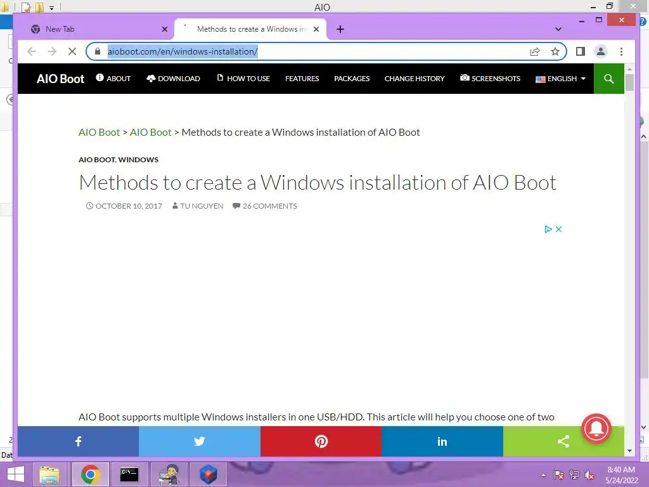Click the scrollbar down arrow in Chrome
649x487 pixels.
click(x=629, y=451)
